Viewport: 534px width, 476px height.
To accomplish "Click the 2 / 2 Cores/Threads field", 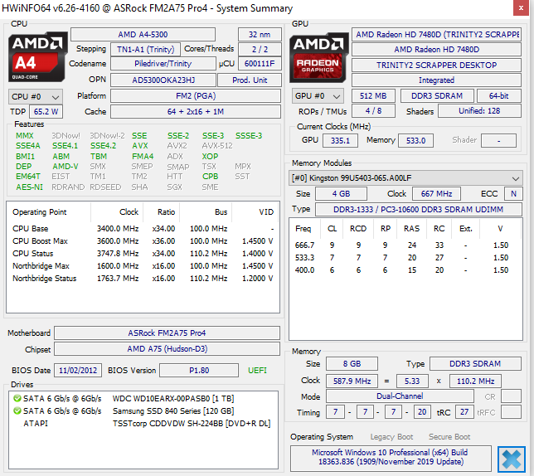I will [260, 50].
